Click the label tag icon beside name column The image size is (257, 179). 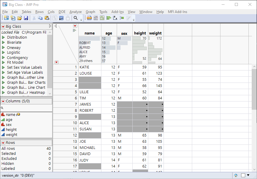18,114
